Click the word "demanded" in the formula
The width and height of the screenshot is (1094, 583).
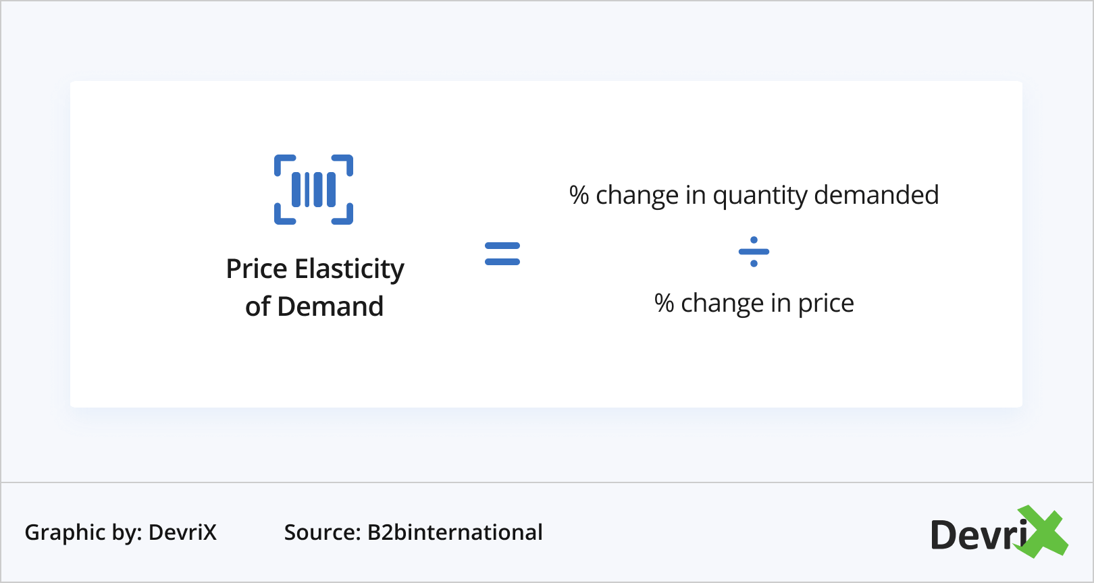point(877,195)
